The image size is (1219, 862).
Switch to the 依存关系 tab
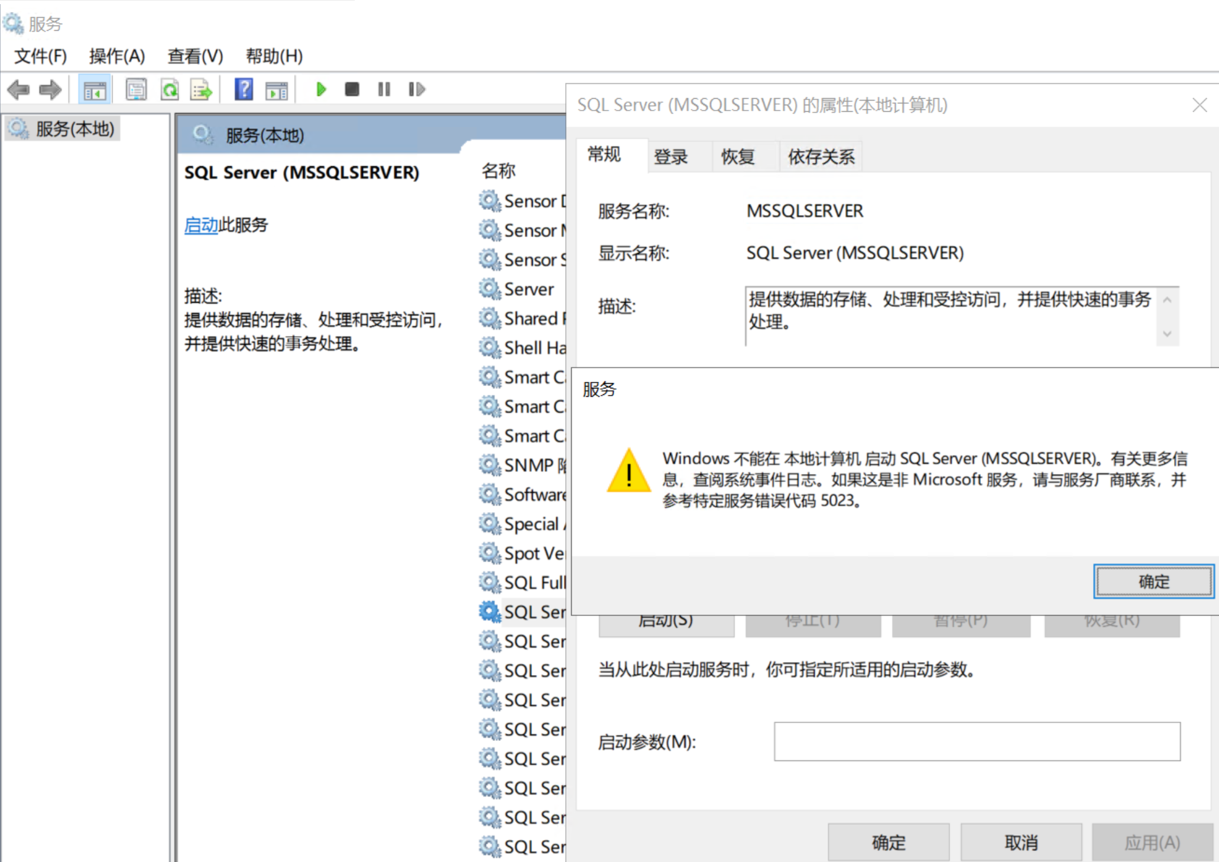click(821, 157)
